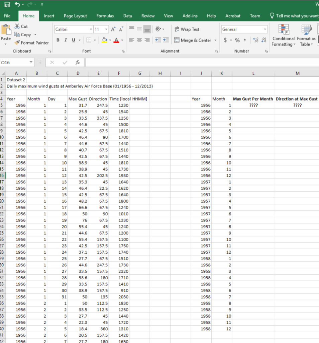The image size is (319, 343).
Task: Copy the selection with the Copy icon
Action: (17, 35)
